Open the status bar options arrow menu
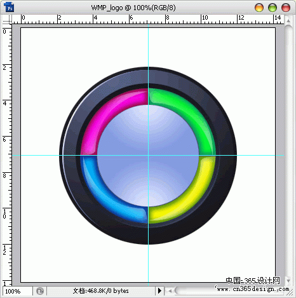296x298 pixels. [160, 291]
